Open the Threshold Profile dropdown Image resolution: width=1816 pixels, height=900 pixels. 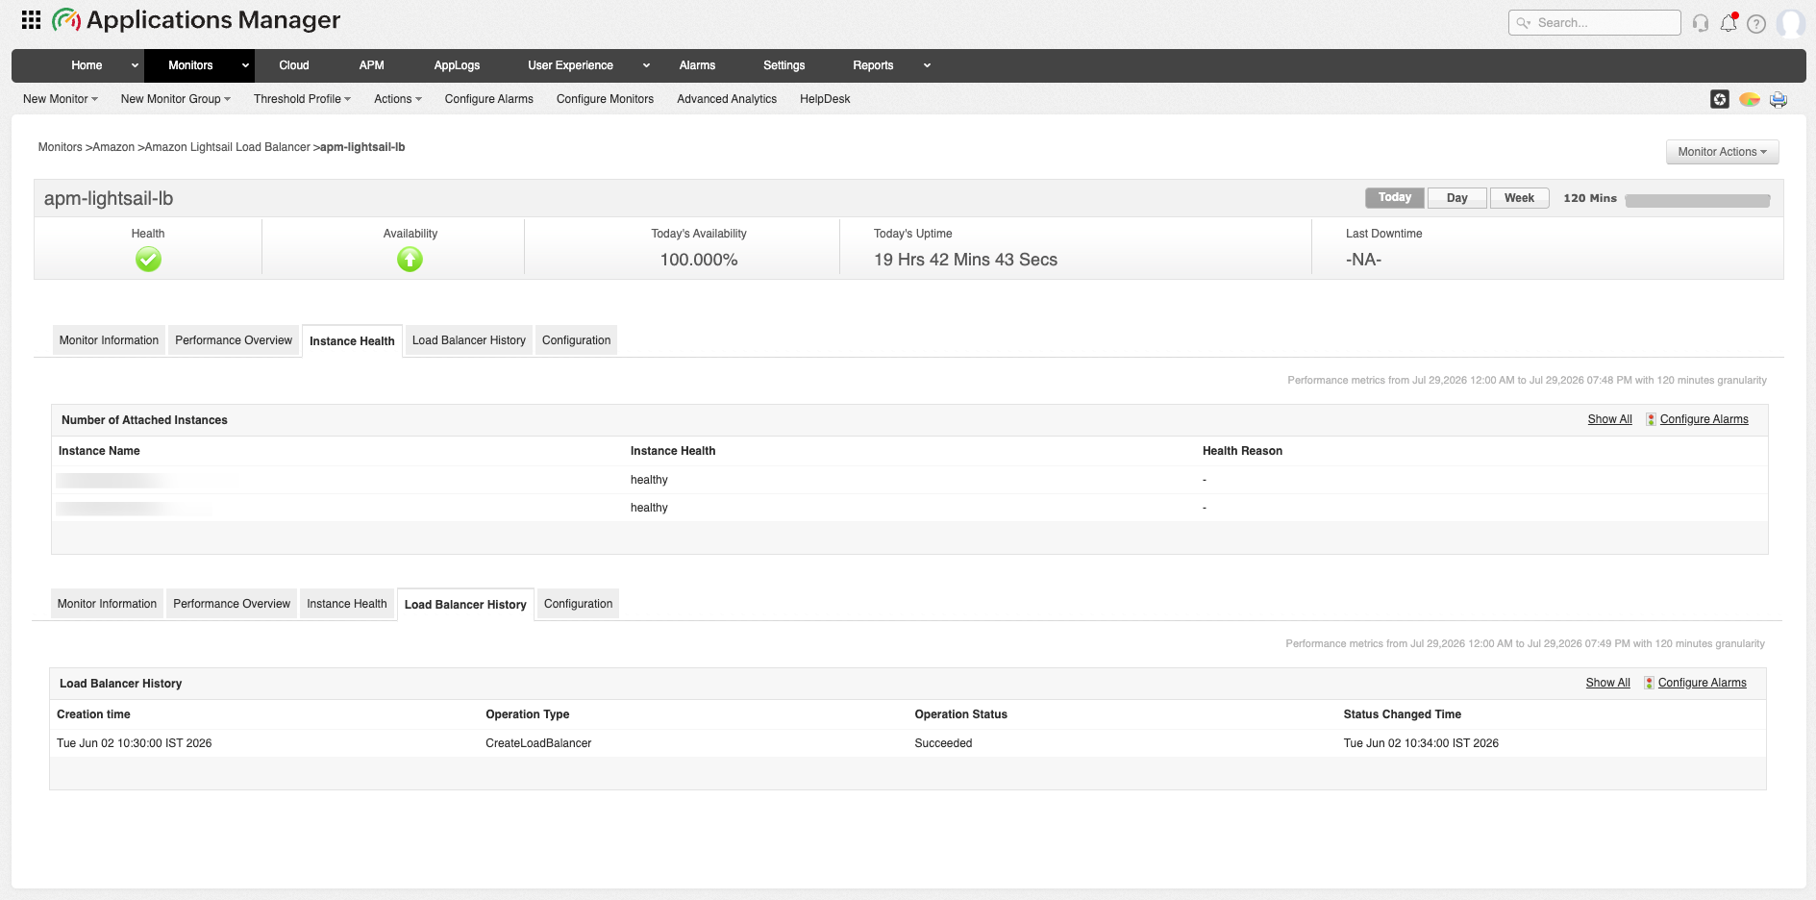pos(302,99)
